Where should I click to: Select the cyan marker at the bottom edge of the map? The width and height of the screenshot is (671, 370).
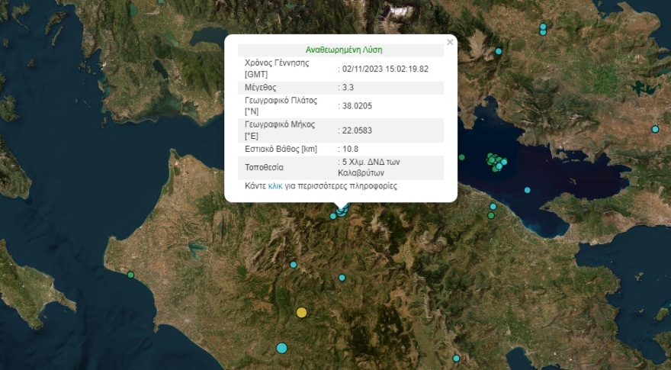(456, 358)
